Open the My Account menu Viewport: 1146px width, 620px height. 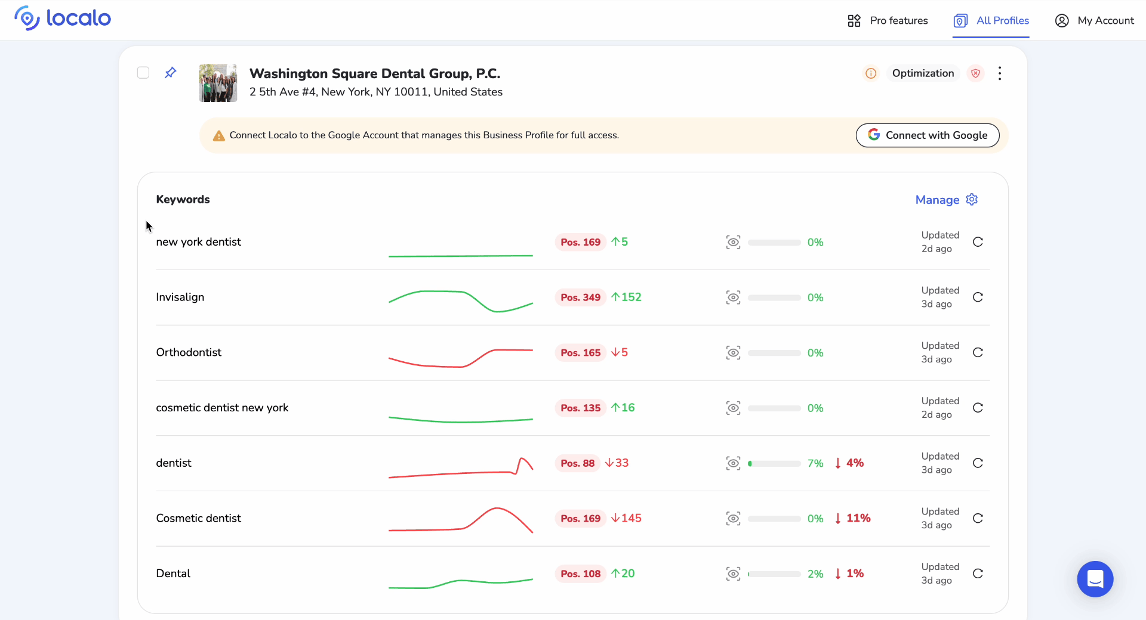pyautogui.click(x=1095, y=21)
